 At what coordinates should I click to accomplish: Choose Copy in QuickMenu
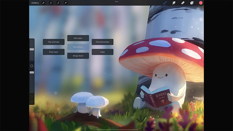pyautogui.click(x=103, y=52)
